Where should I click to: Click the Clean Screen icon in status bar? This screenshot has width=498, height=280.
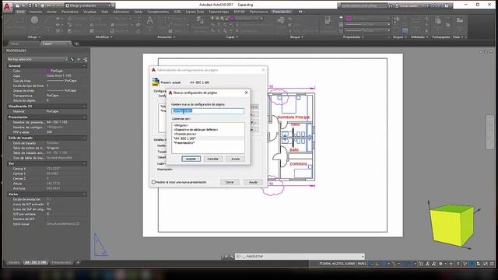click(486, 264)
